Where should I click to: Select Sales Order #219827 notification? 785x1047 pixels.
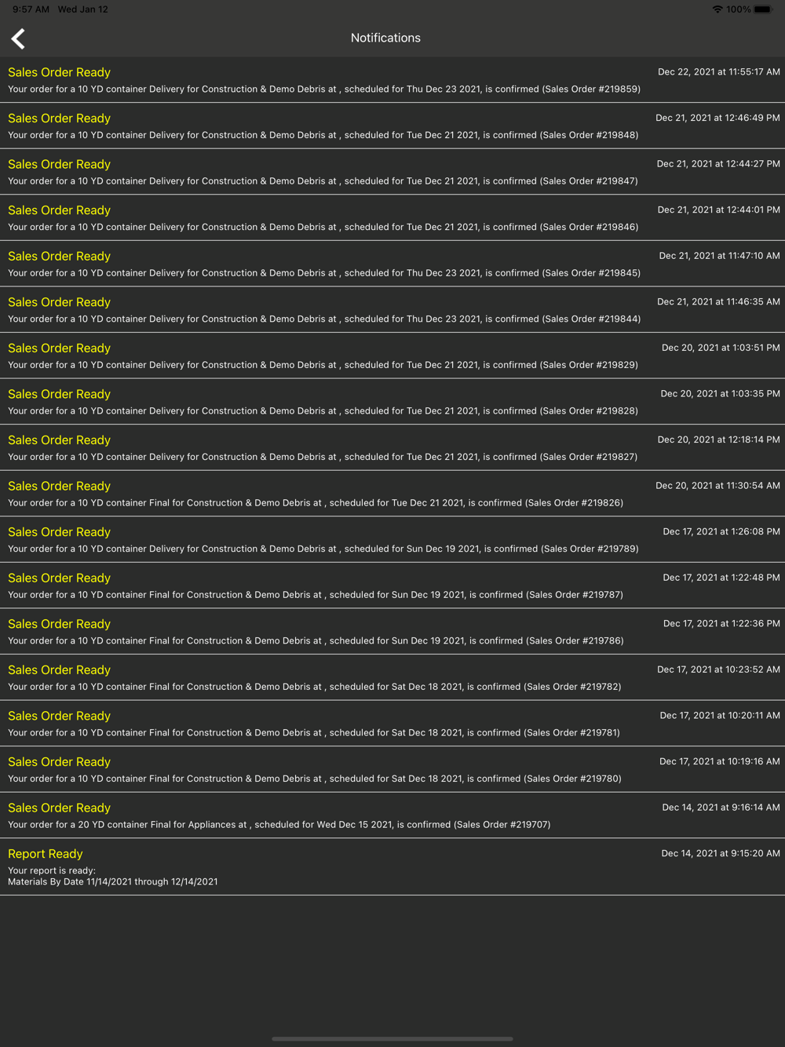coord(392,447)
